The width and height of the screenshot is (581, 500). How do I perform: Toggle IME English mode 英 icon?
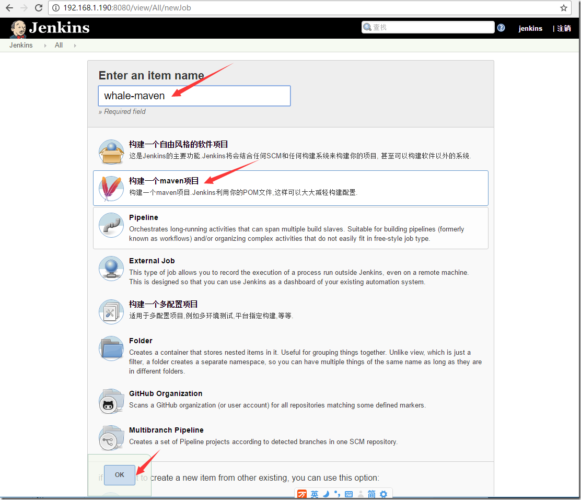tap(314, 494)
